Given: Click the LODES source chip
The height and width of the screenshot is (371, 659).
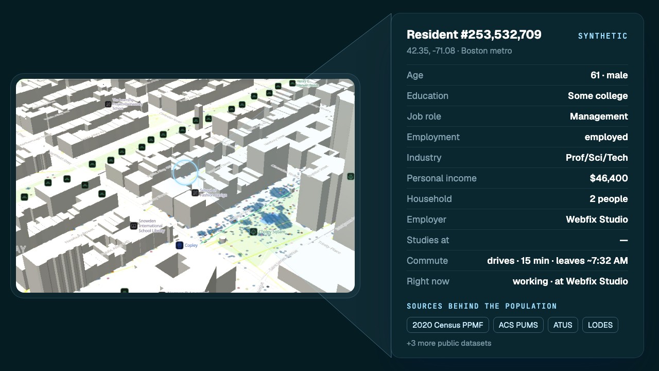Looking at the screenshot, I should pyautogui.click(x=600, y=325).
